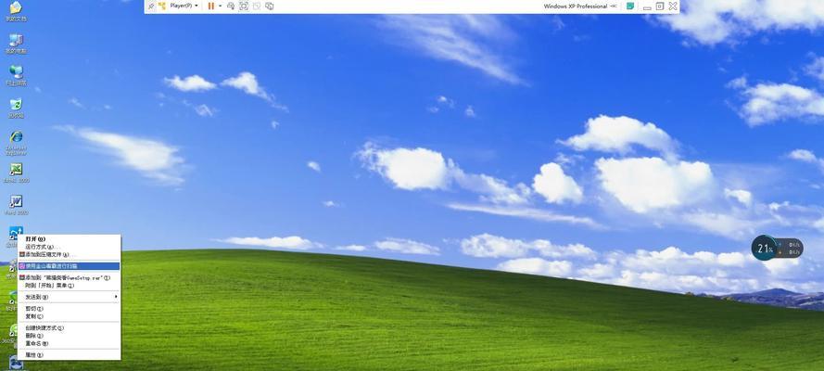Click the 21% floating performance widget
The height and width of the screenshot is (371, 824).
click(x=778, y=248)
